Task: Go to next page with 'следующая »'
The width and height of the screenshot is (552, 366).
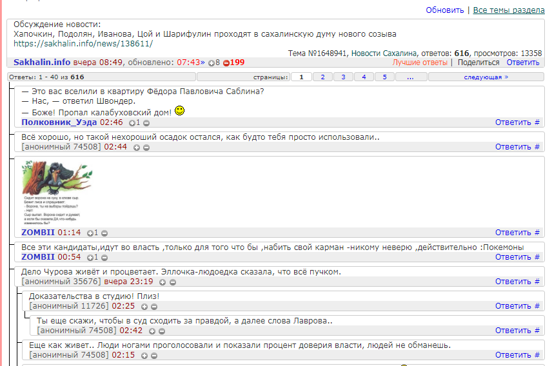Action: pyautogui.click(x=486, y=77)
